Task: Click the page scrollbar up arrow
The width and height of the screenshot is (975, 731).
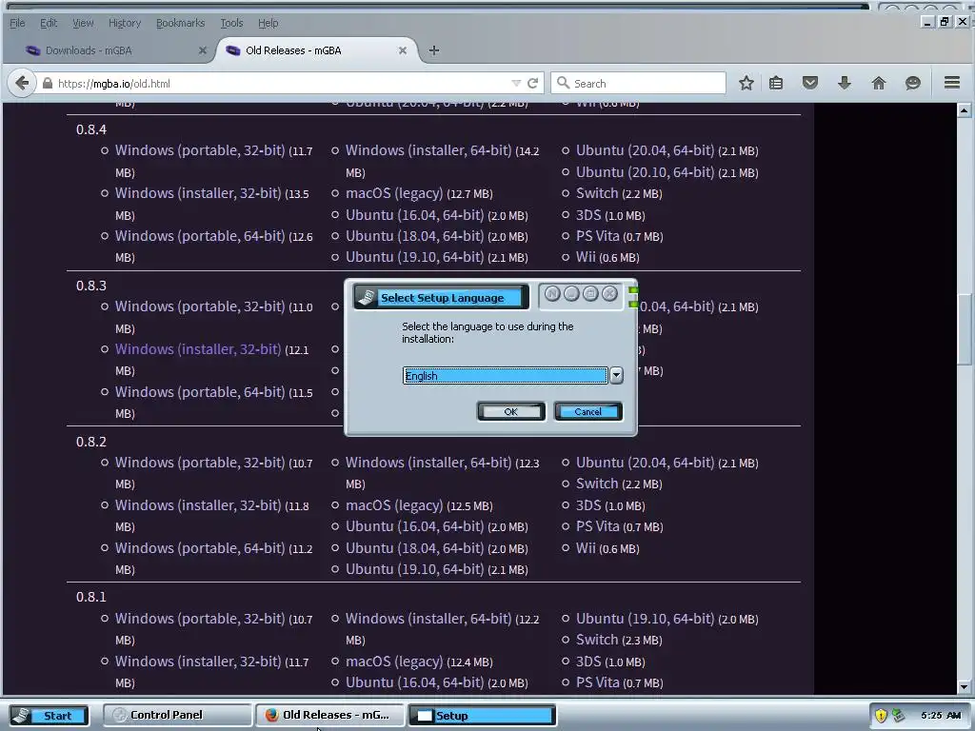Action: click(x=964, y=110)
